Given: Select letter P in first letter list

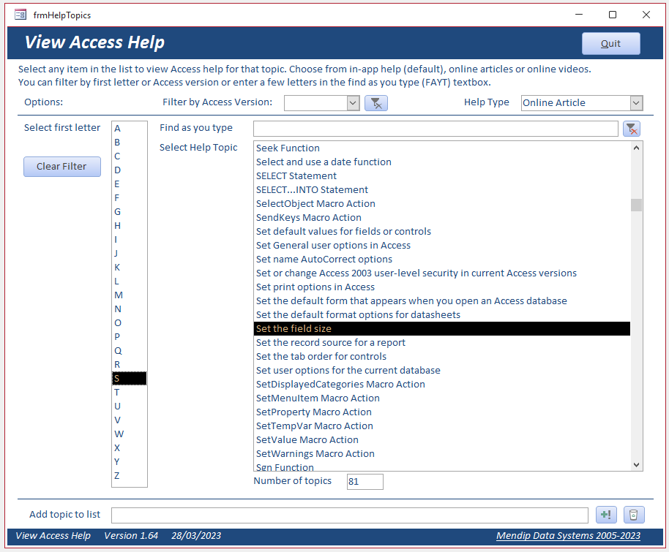Looking at the screenshot, I should (x=130, y=337).
